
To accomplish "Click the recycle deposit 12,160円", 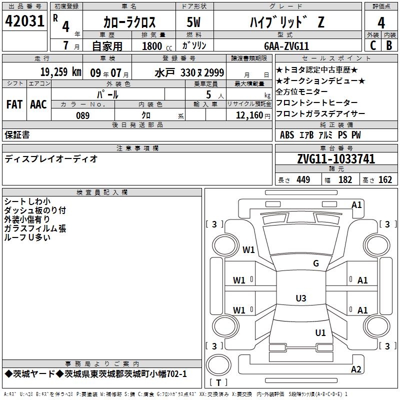I will [x=249, y=115].
